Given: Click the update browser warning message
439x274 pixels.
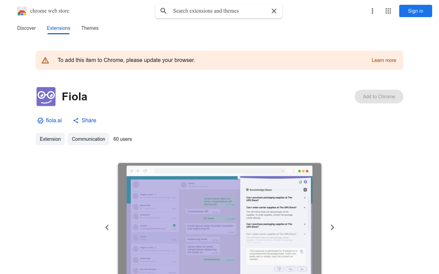Looking at the screenshot, I should point(126,60).
